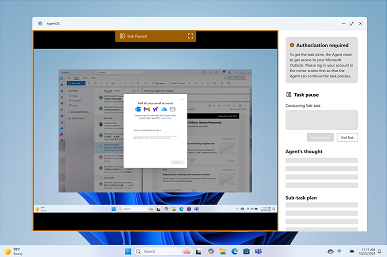
Task: Switch to Outlook Help tab
Action: point(93,78)
